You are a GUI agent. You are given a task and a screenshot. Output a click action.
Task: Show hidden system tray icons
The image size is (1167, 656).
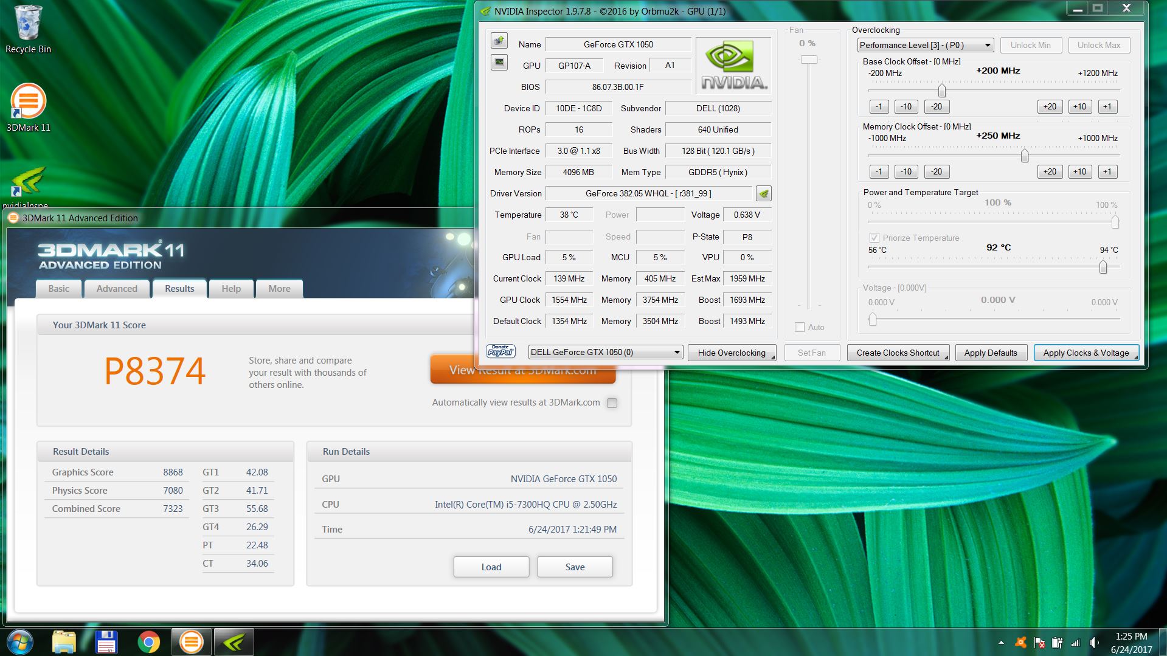pos(1001,643)
